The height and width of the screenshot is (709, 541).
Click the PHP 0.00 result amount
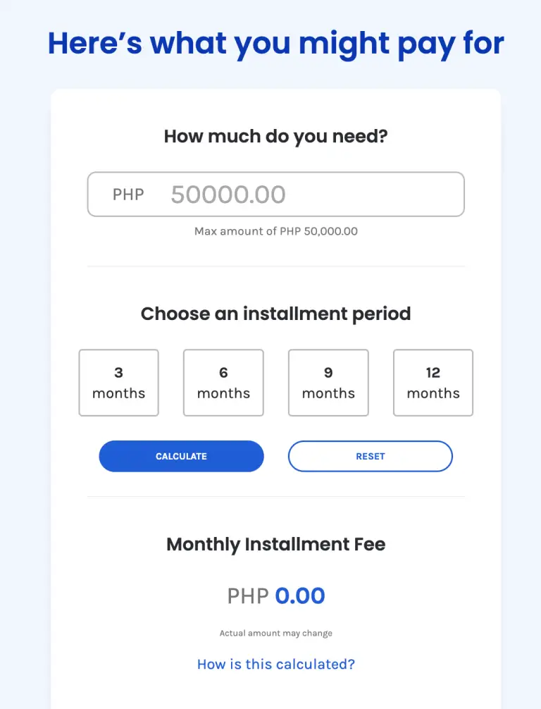[x=275, y=596]
